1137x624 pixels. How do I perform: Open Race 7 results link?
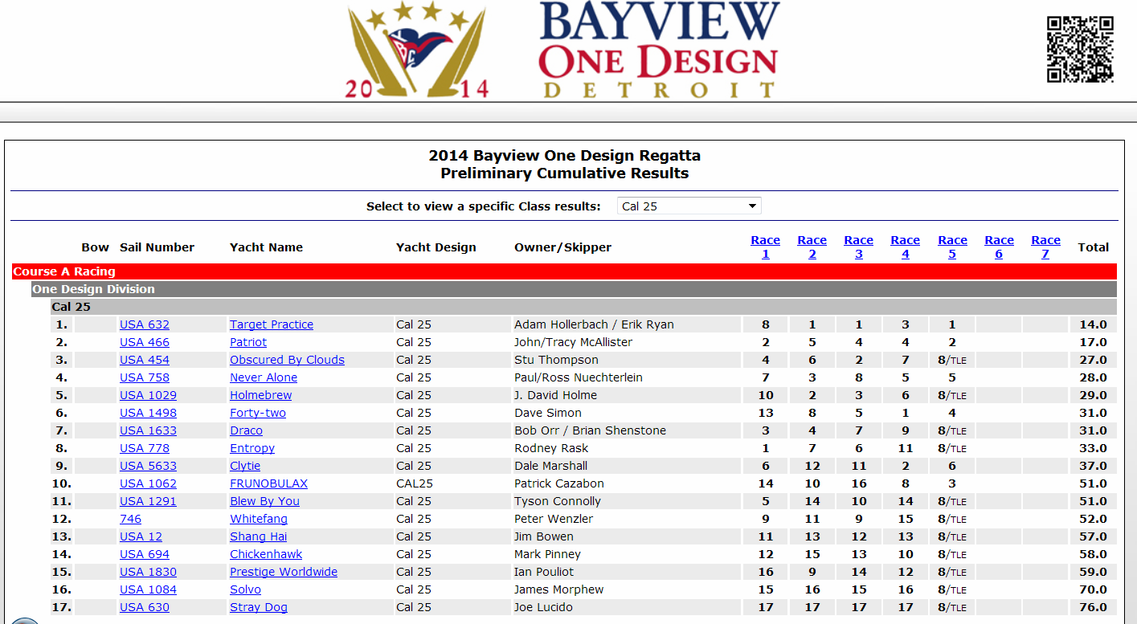[1045, 247]
